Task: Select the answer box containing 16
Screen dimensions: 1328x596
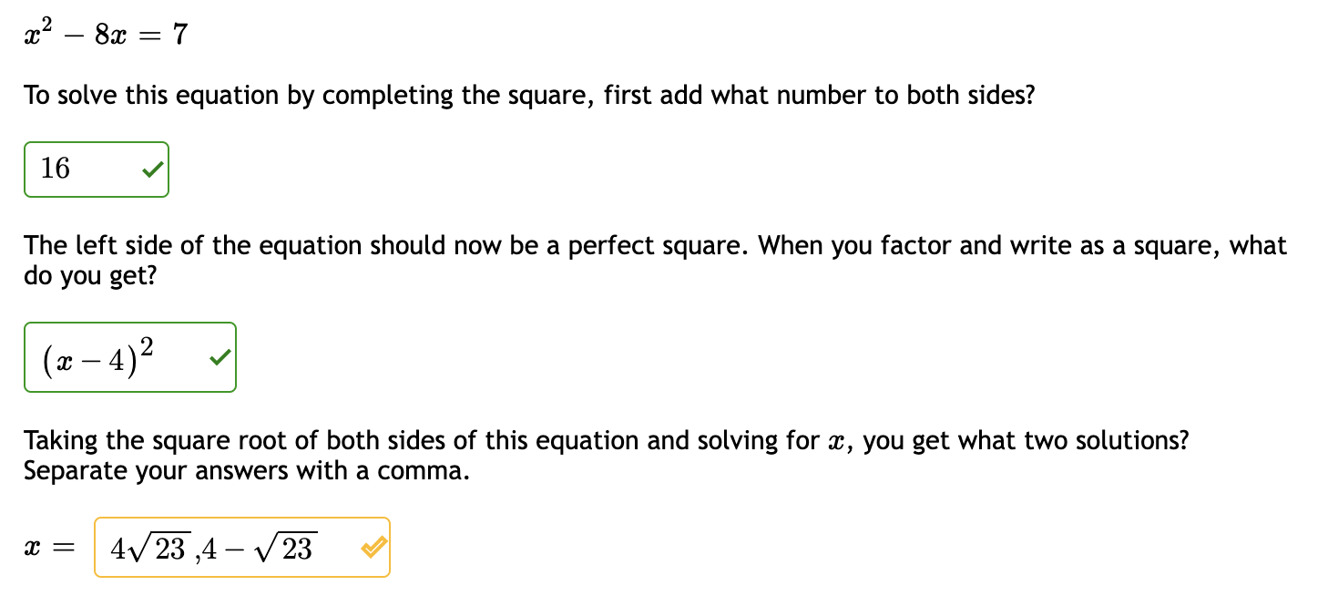Action: 96,169
